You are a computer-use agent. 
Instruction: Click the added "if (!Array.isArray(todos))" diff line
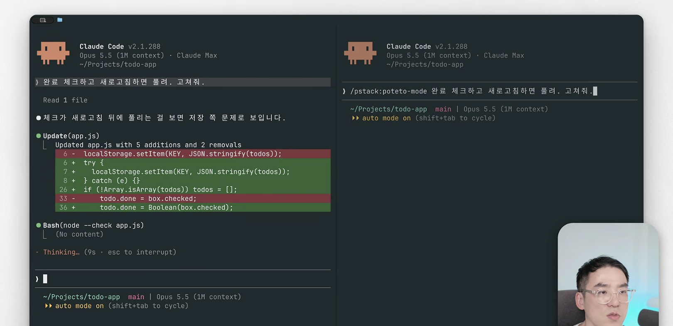pos(193,189)
